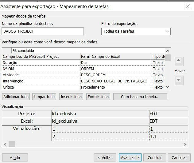Click the DADOS_PROJECT worksheet name field
Image resolution: width=194 pixels, height=163 pixels.
pyautogui.click(x=43, y=31)
